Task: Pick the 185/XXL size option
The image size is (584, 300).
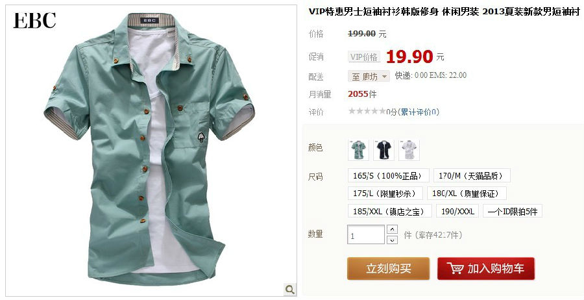Action: pyautogui.click(x=389, y=211)
